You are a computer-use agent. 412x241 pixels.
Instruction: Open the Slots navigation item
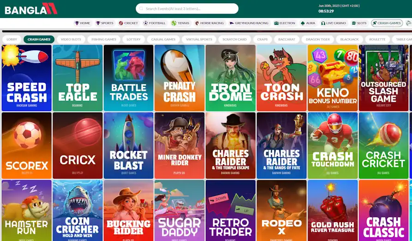(359, 23)
